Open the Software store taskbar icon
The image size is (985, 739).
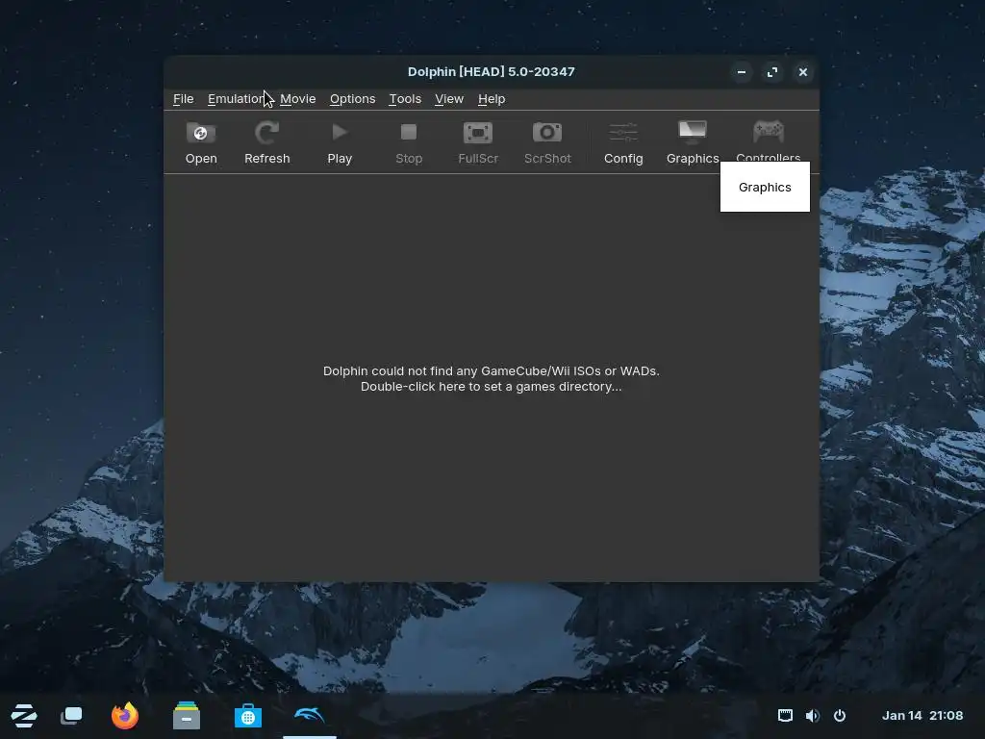(248, 716)
